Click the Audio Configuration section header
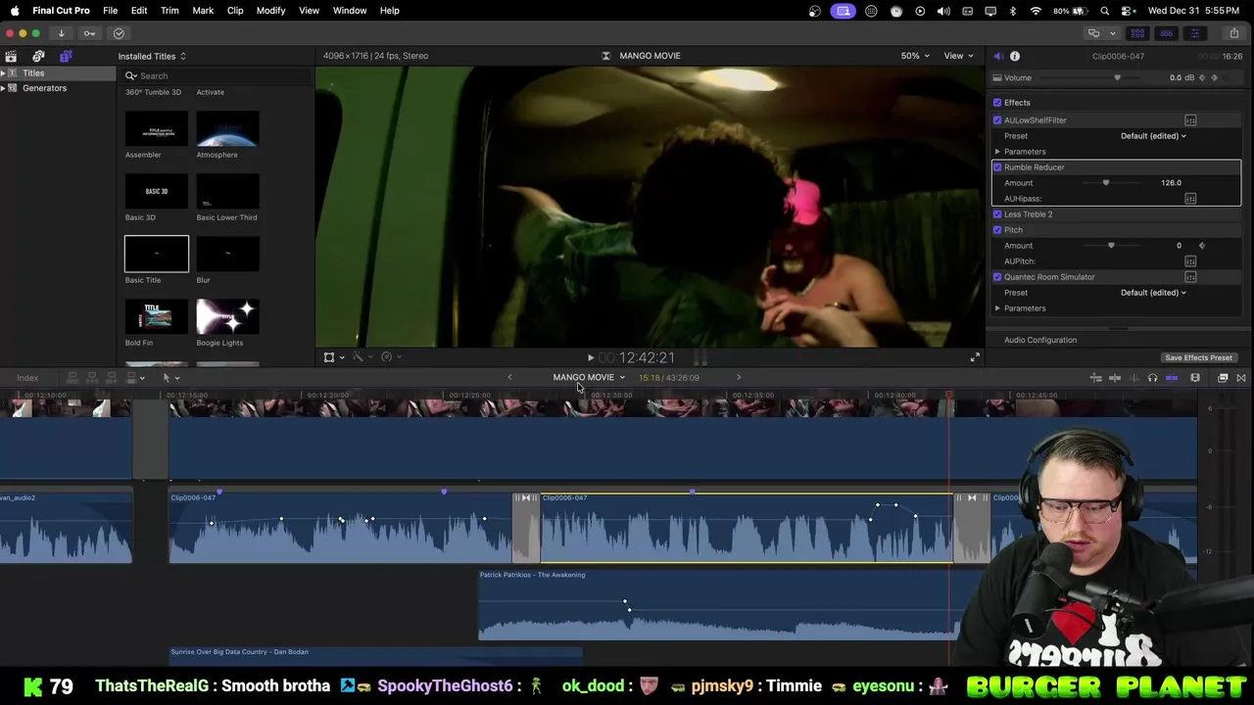 click(x=1040, y=340)
